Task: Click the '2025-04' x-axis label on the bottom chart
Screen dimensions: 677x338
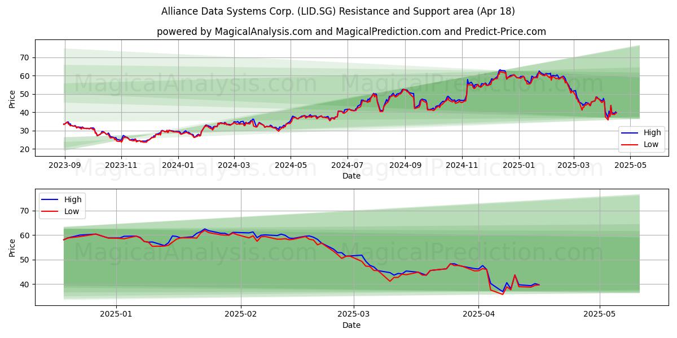Action: pos(478,315)
